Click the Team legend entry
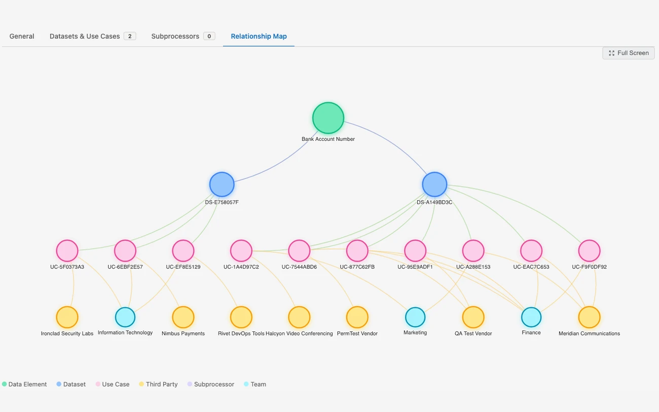The height and width of the screenshot is (412, 659). (255, 384)
